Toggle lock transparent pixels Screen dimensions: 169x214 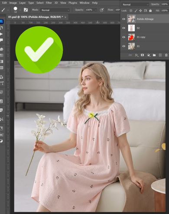pyautogui.click(x=131, y=11)
